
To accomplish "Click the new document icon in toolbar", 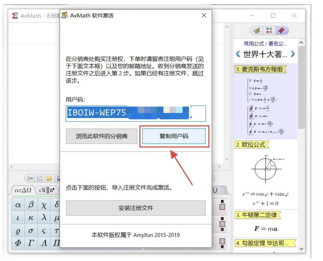I will pos(40,178).
